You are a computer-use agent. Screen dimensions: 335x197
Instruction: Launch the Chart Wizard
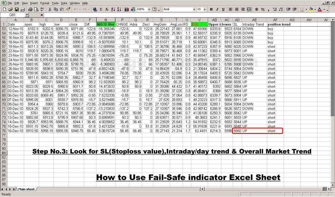click(127, 9)
